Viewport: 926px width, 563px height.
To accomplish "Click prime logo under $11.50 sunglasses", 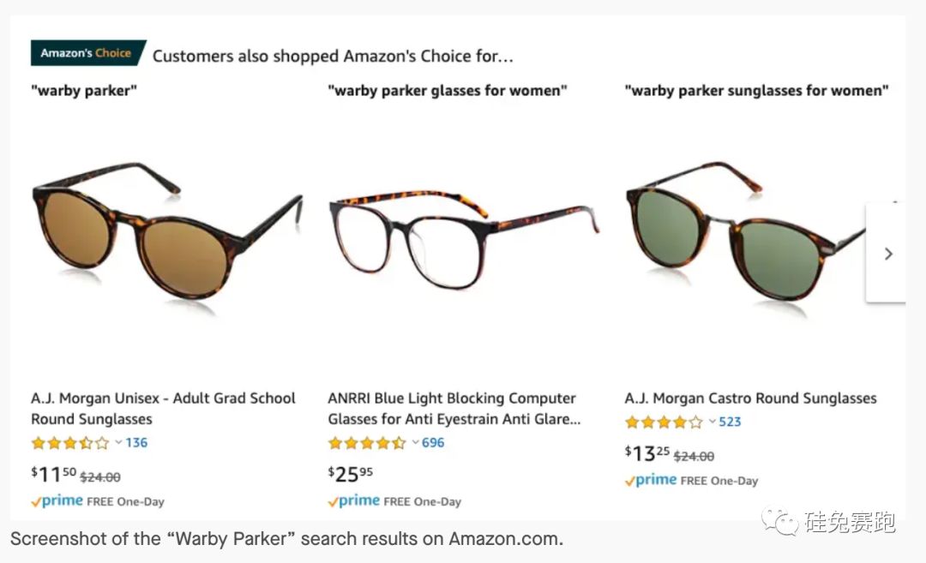I will [57, 501].
